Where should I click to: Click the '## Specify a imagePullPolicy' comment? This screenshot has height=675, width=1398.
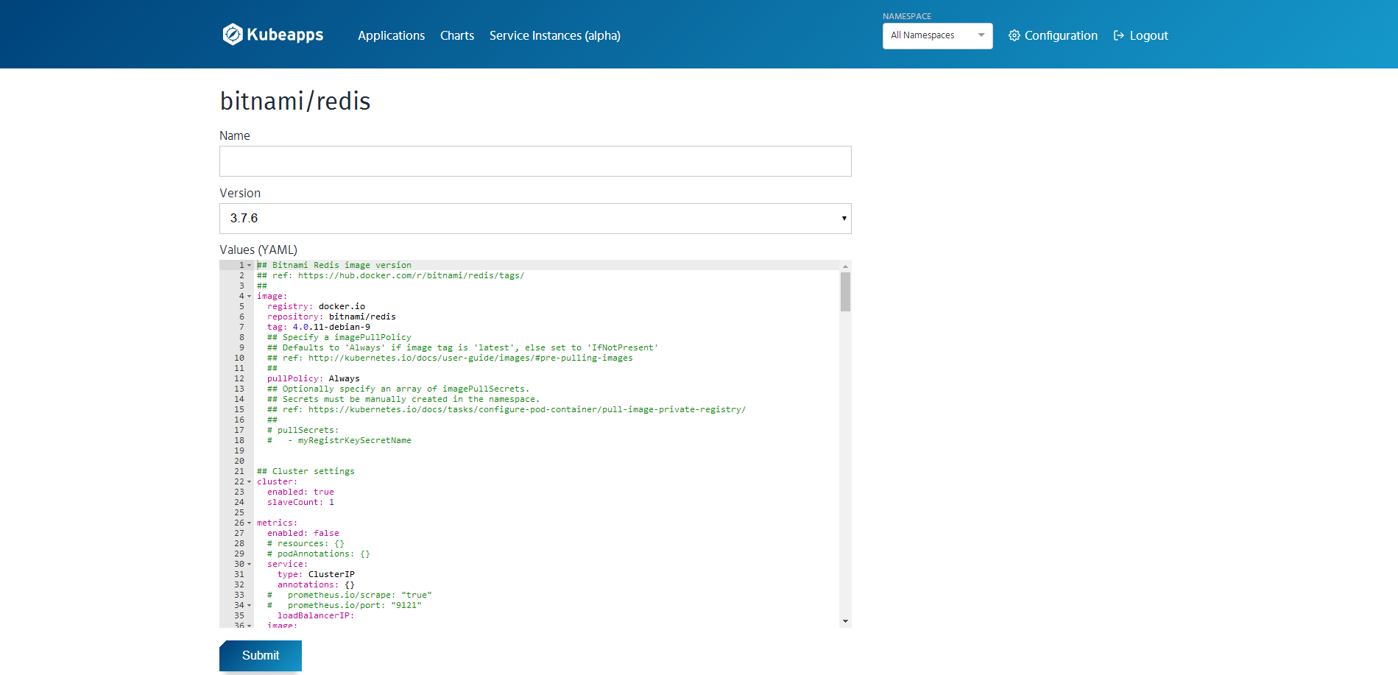(339, 337)
